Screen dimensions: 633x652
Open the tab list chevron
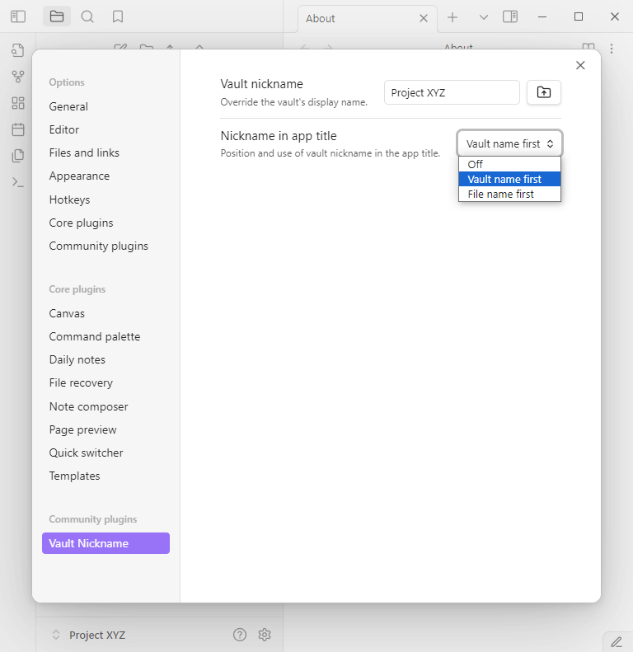point(483,17)
